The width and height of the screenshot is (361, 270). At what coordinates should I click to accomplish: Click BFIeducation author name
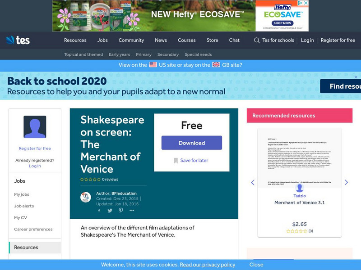tap(124, 193)
